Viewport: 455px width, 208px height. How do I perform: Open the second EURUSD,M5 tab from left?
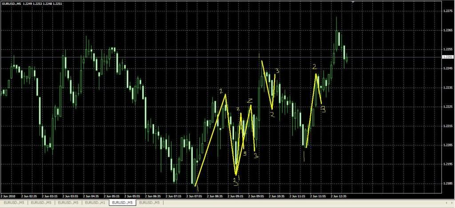(x=41, y=203)
